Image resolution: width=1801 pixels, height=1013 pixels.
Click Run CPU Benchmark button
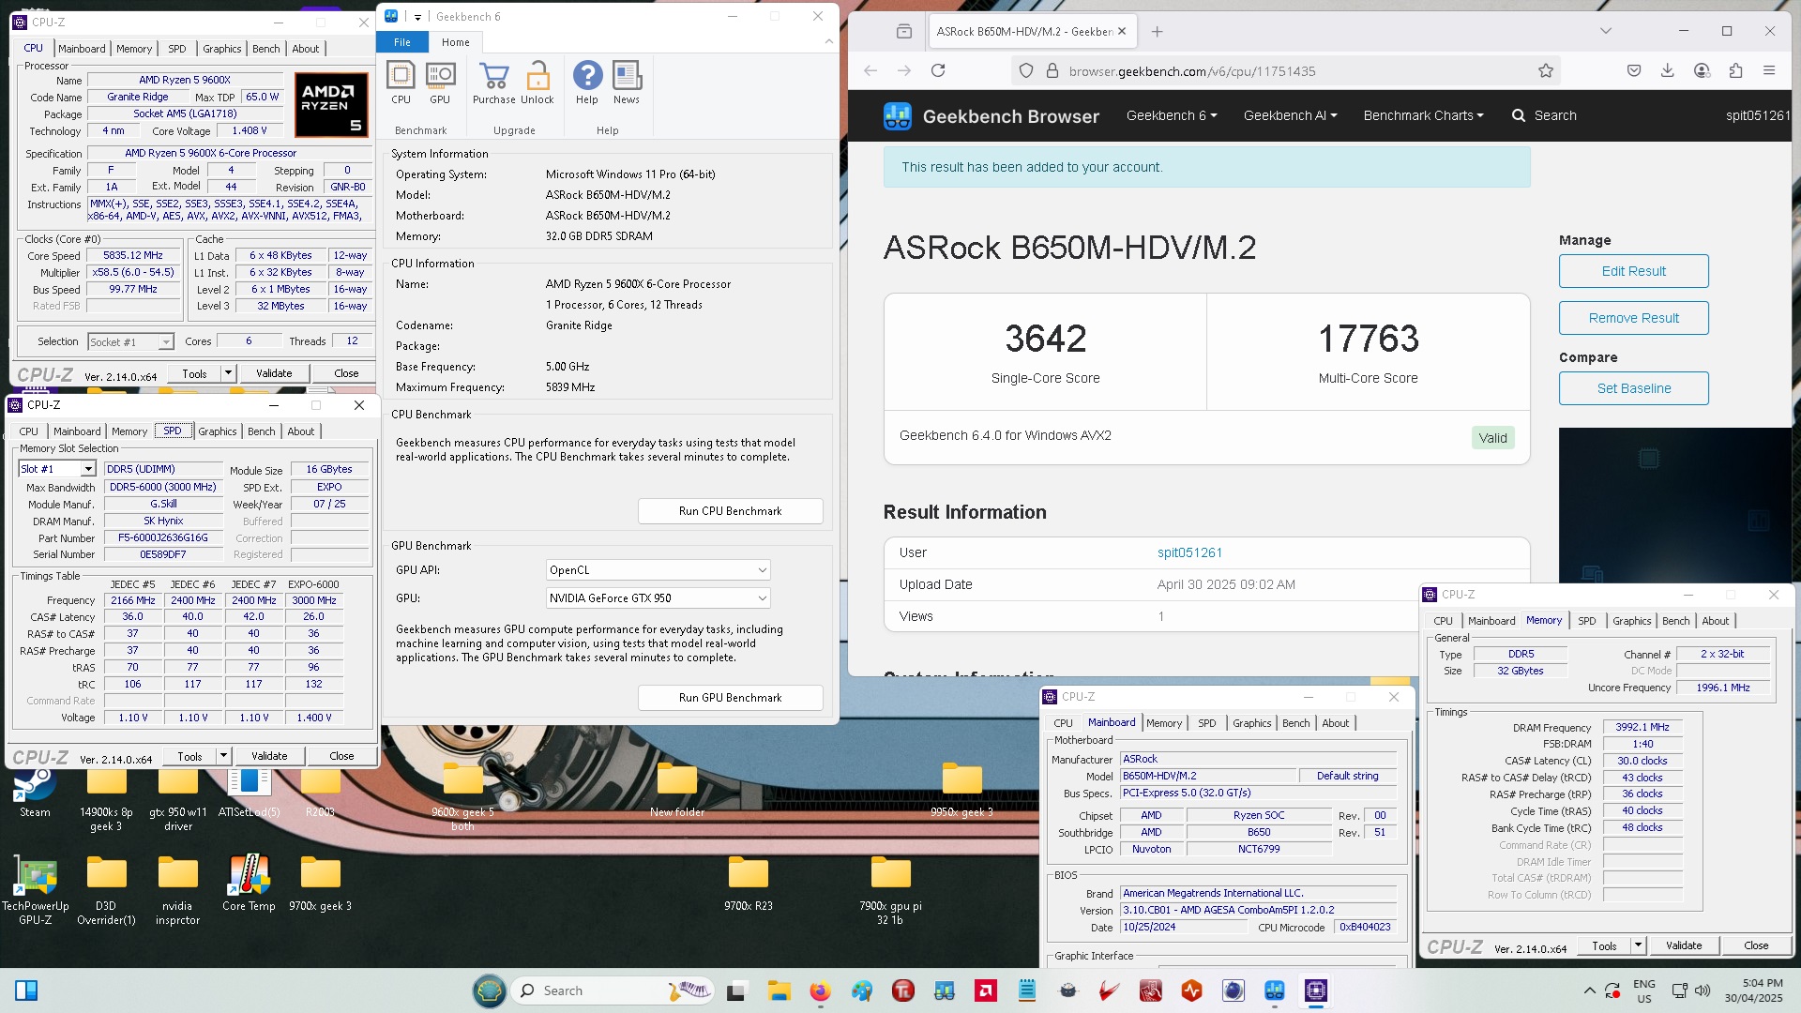[731, 511]
